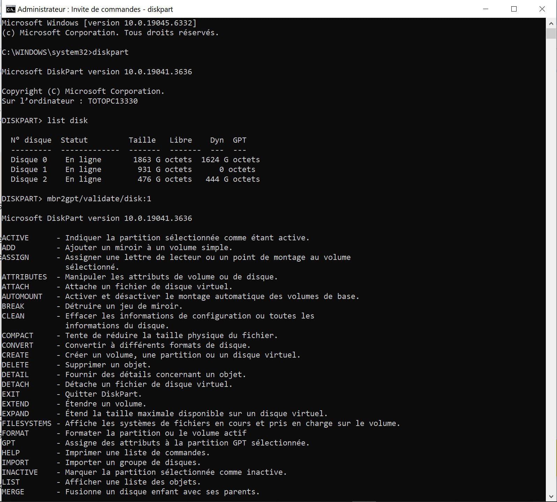Click the FORMAT command in help list
557x502 pixels.
click(x=15, y=433)
